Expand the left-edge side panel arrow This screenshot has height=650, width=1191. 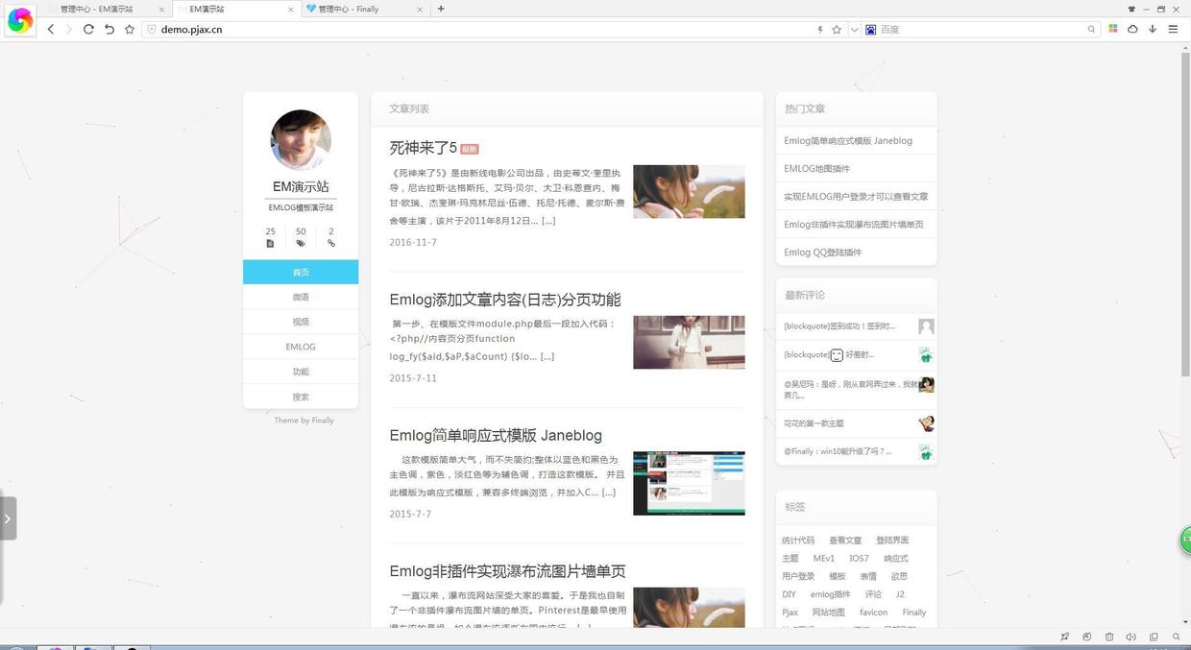8,518
